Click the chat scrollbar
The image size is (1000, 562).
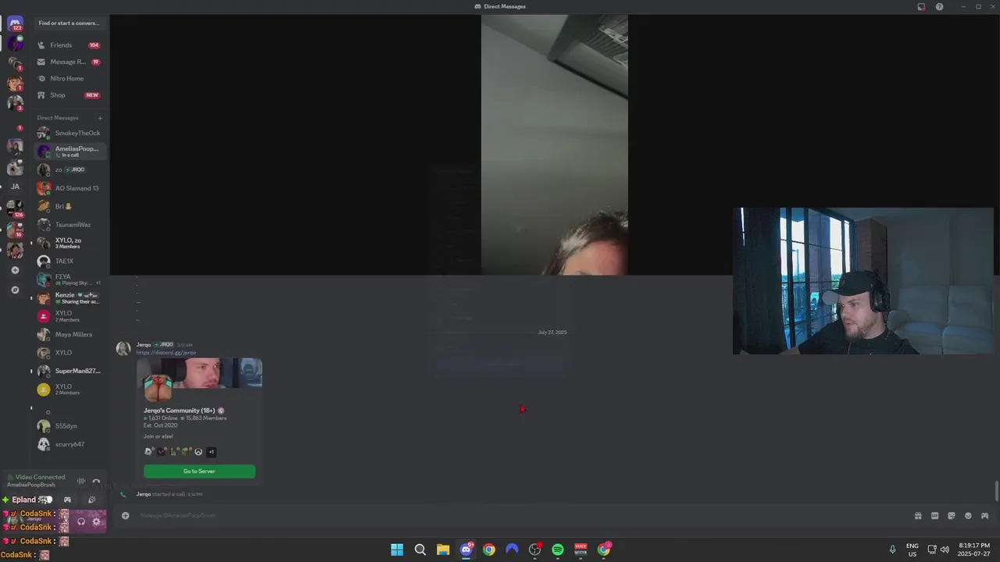click(x=996, y=492)
